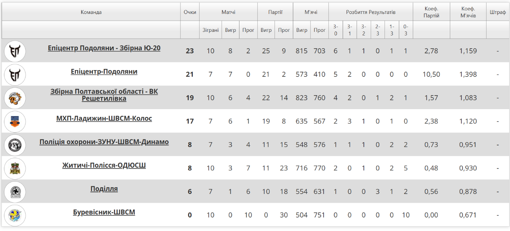Click the Очки column header
The height and width of the screenshot is (231, 510).
click(x=190, y=12)
